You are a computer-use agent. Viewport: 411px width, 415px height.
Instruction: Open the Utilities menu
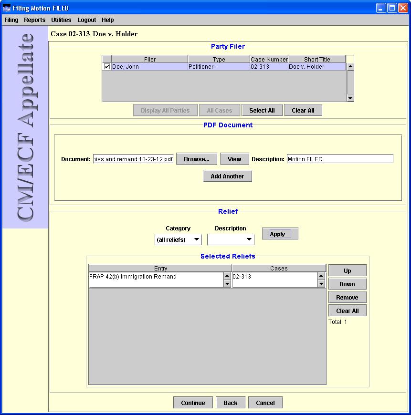pos(61,20)
